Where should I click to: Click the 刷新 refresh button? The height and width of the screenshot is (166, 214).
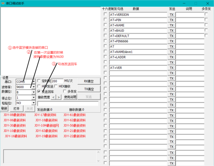(x=4, y=109)
